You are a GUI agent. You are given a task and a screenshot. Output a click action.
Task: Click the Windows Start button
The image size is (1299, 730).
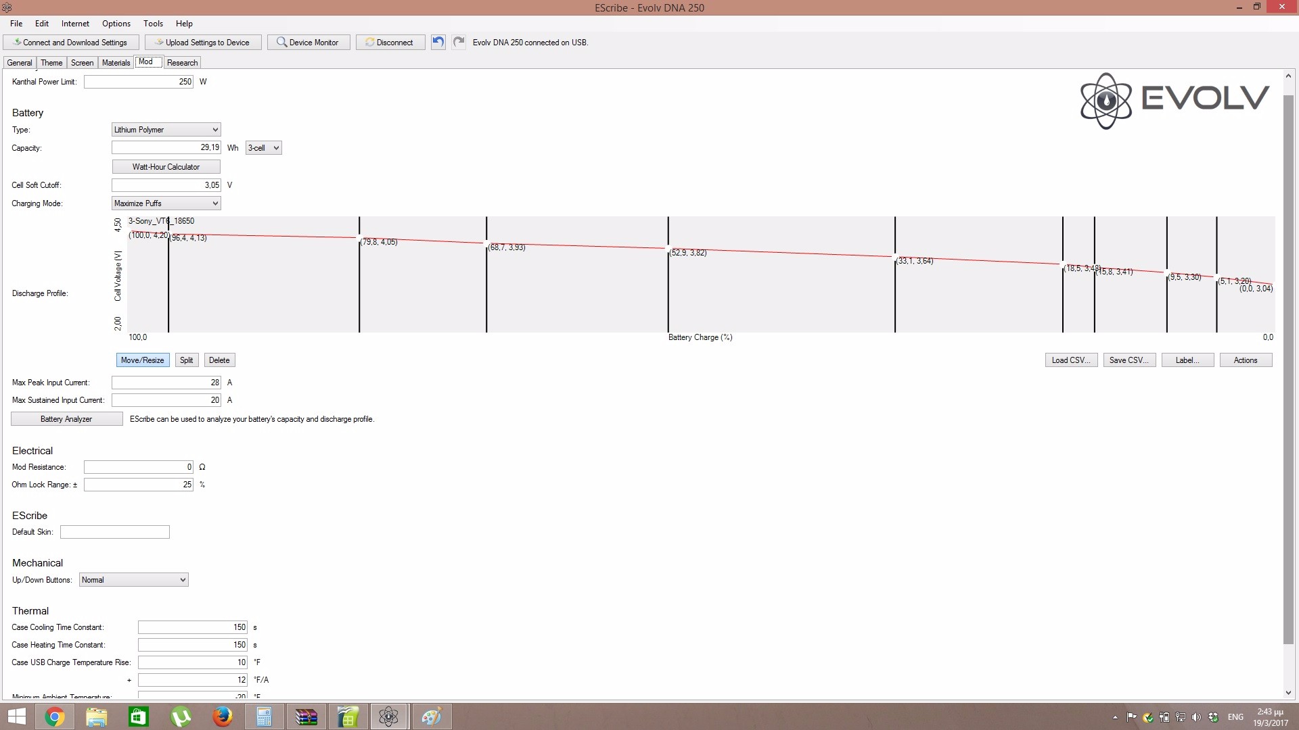point(16,716)
